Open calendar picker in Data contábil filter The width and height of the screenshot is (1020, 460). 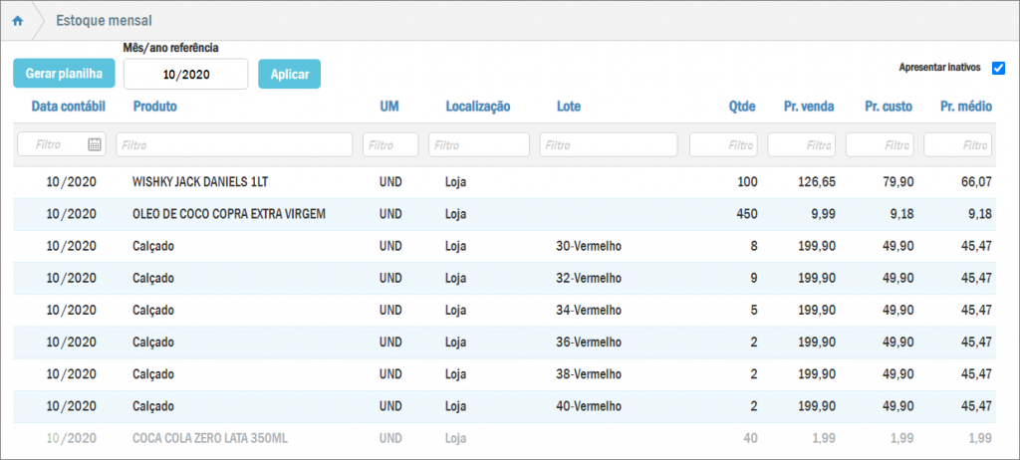pos(95,144)
